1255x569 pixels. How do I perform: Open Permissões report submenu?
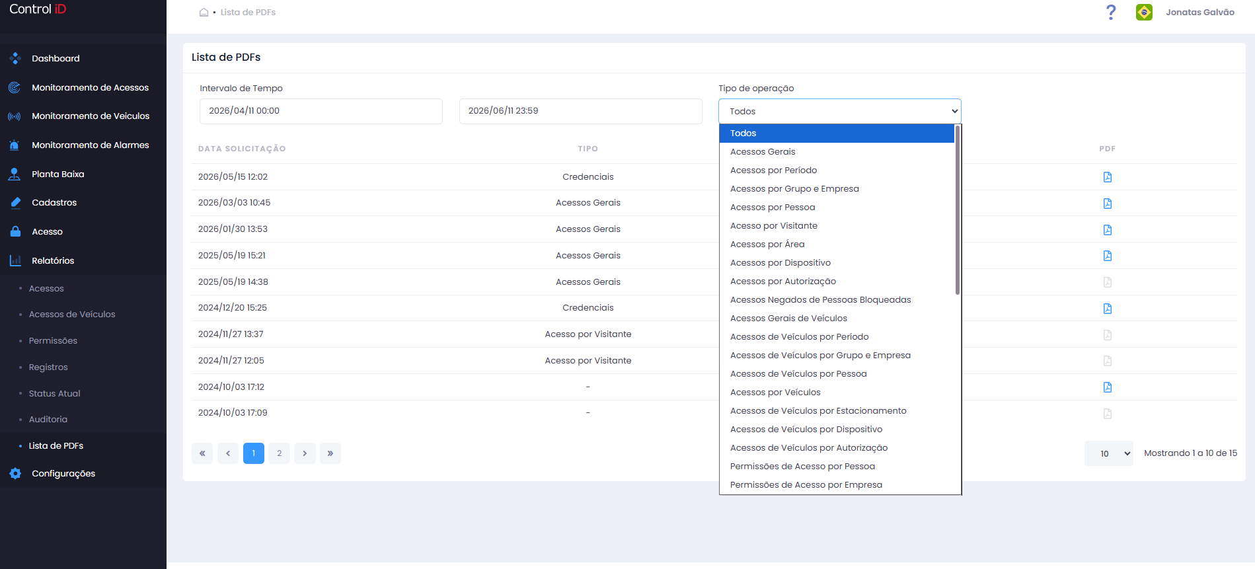pos(53,340)
